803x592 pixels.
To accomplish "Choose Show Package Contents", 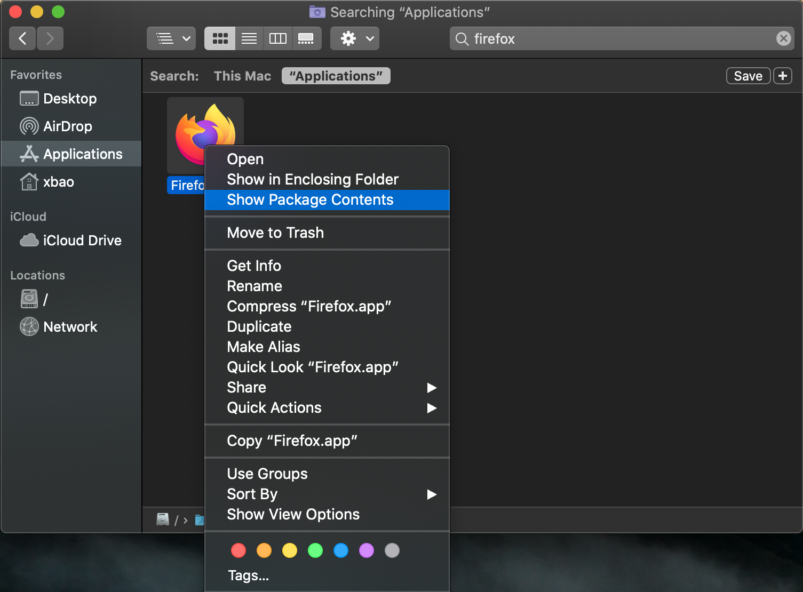I will click(310, 199).
